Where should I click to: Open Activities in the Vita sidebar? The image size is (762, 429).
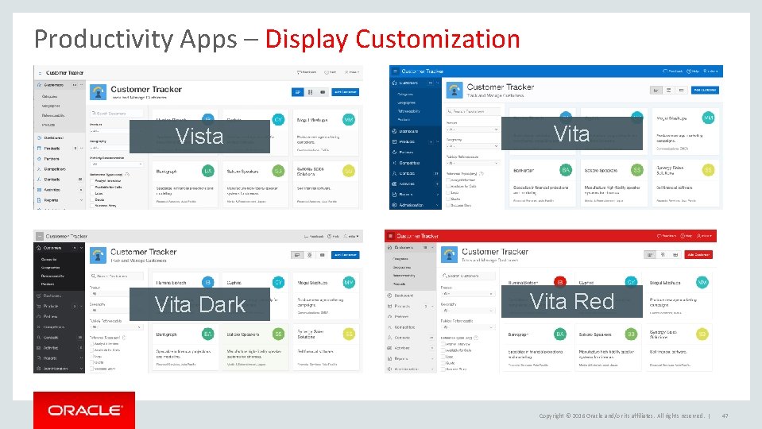click(x=407, y=184)
